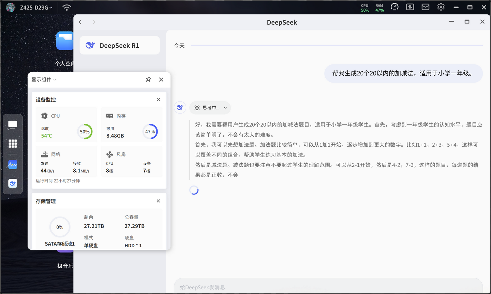Click the 8.48GB available memory value
The width and height of the screenshot is (491, 294).
(x=115, y=136)
